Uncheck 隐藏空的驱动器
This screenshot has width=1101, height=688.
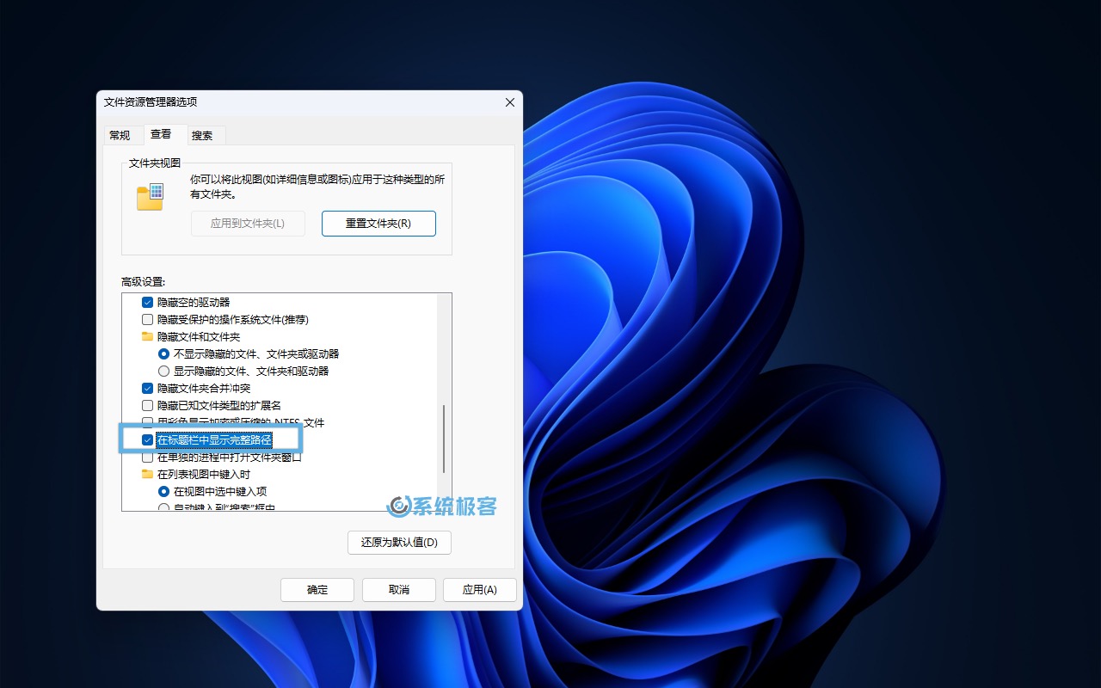click(x=147, y=302)
